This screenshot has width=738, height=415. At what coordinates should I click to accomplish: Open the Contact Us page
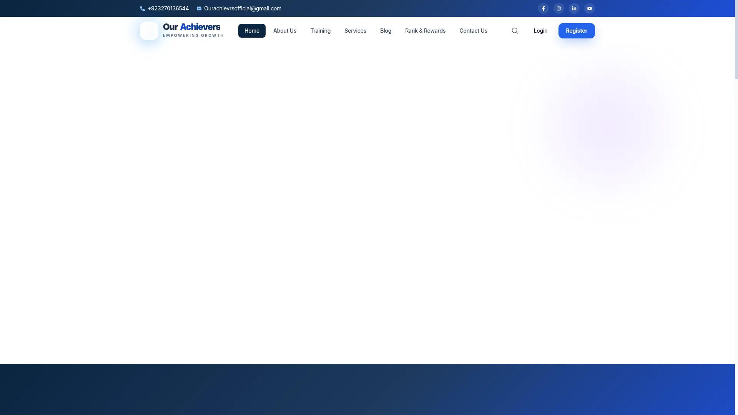(473, 31)
